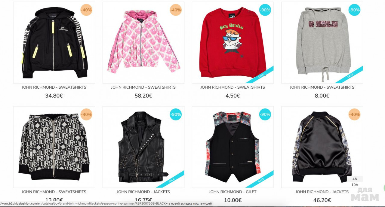Open the black-and-white logo print hoodie image
385x207 pixels.
(x=54, y=147)
